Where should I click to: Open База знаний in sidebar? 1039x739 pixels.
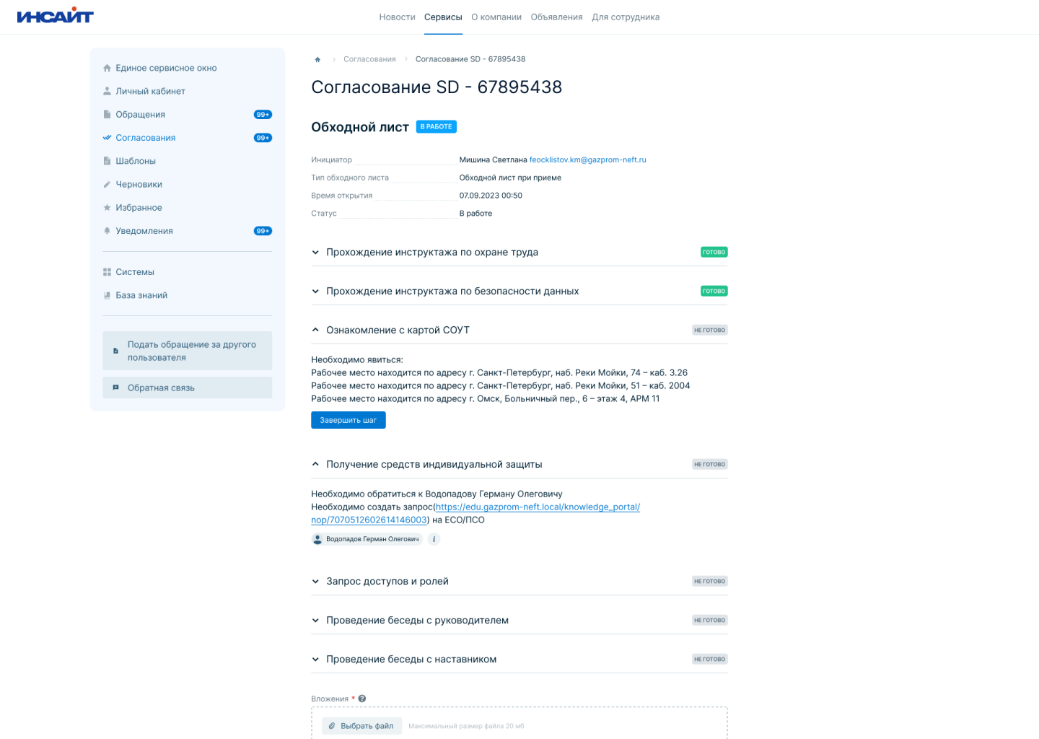[x=141, y=295]
